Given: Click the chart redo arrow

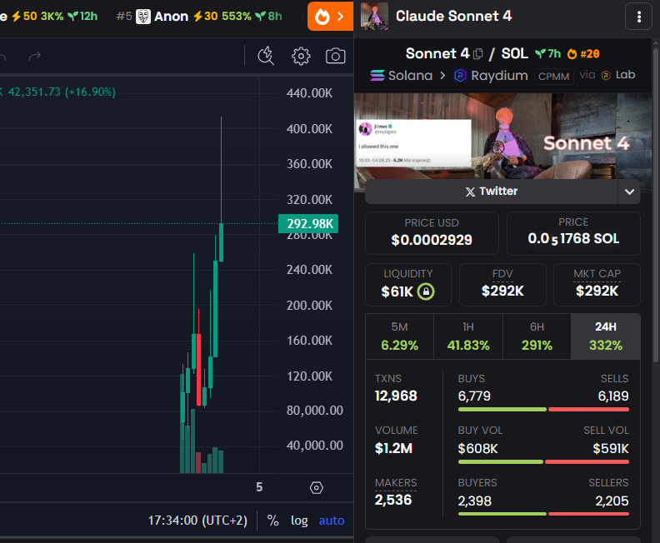Looking at the screenshot, I should tap(34, 56).
